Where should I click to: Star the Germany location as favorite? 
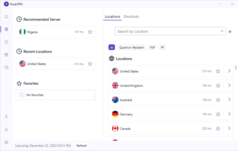218,114
